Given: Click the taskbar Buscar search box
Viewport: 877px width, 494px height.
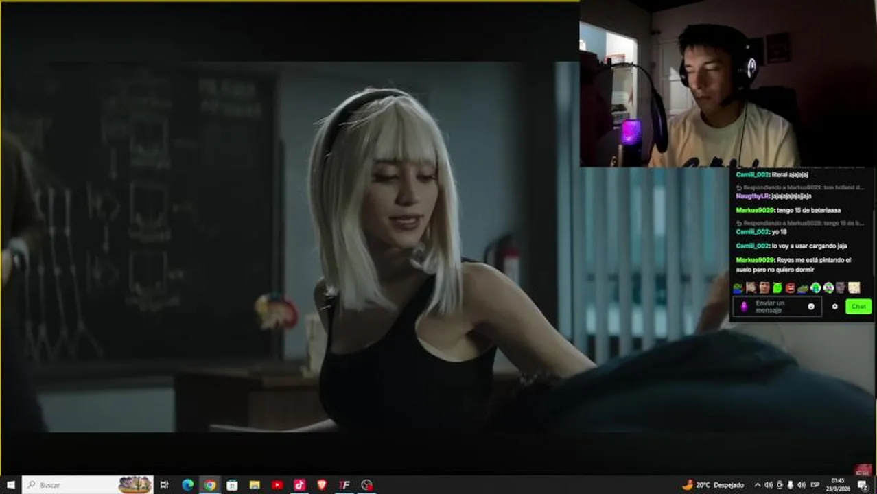Looking at the screenshot, I should coord(88,485).
